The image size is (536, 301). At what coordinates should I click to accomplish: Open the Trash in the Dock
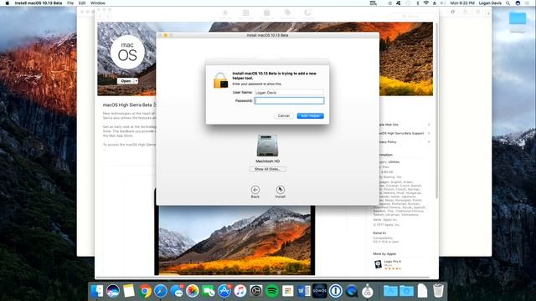point(438,291)
